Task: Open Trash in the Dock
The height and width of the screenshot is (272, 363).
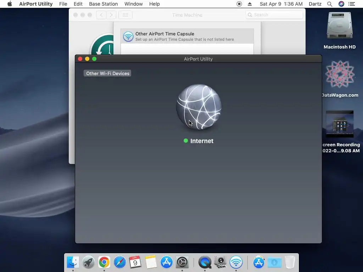Action: (290, 262)
